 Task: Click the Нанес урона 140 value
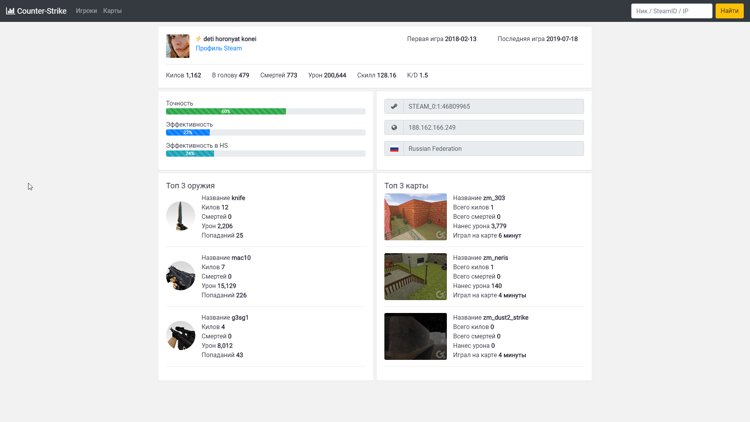[x=477, y=286]
